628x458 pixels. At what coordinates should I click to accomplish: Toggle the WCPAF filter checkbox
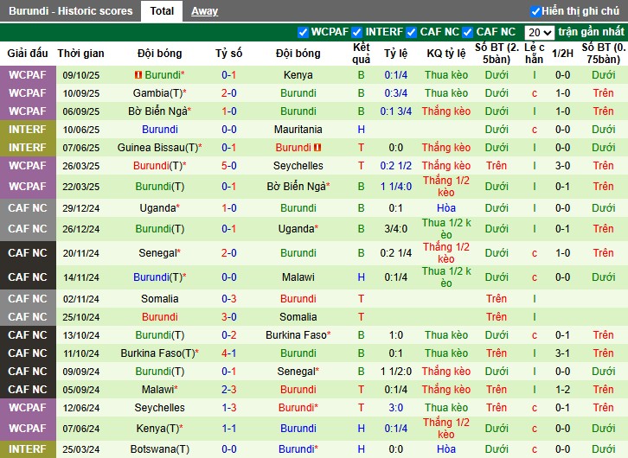(303, 32)
